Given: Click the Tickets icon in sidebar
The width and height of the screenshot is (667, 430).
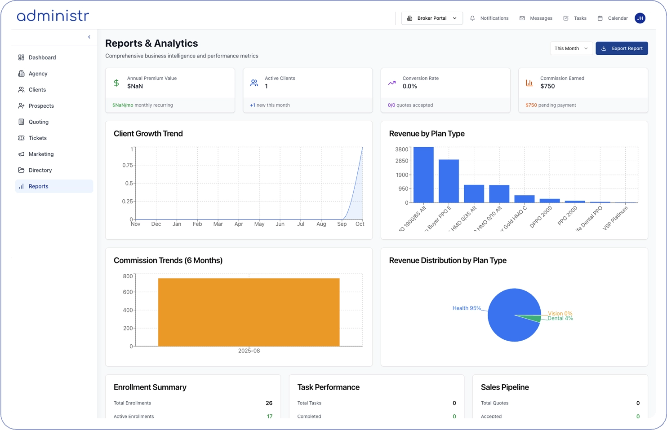Looking at the screenshot, I should tap(21, 138).
